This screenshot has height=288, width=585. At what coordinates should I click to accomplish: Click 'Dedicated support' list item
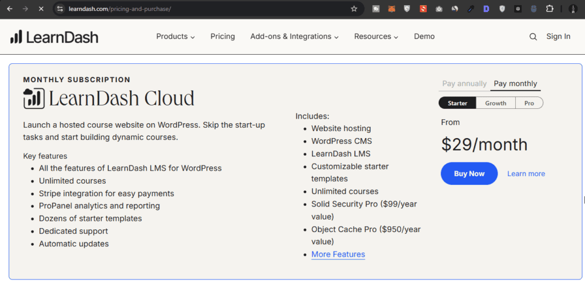(x=74, y=231)
